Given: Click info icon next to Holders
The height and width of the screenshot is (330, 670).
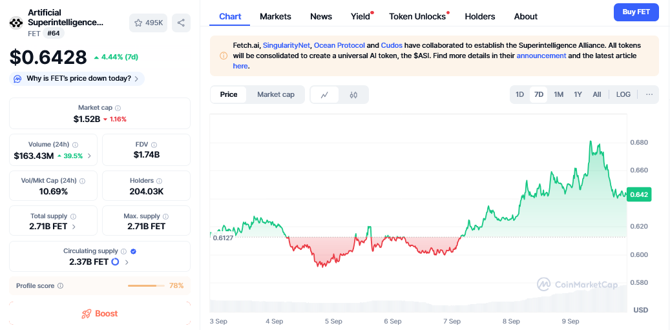Looking at the screenshot, I should coord(159,181).
